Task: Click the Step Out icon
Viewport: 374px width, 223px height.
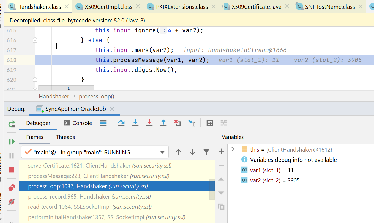Action: (x=163, y=123)
